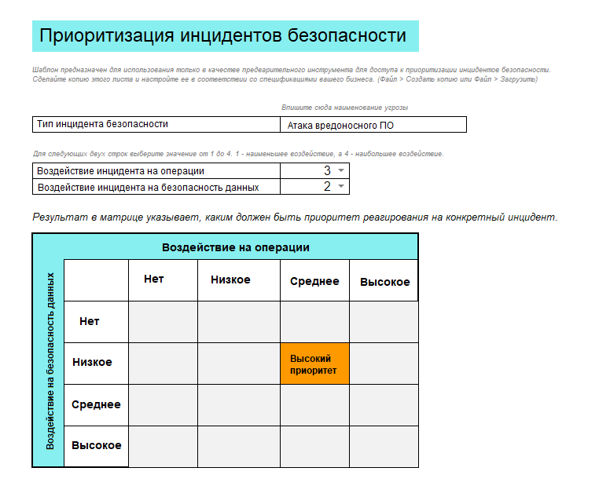610x486 pixels.
Task: Click the 'Приоритизация инцидентов безопасности' title
Action: (x=223, y=36)
